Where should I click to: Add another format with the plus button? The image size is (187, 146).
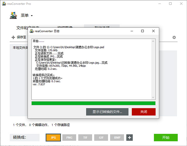click(130, 138)
